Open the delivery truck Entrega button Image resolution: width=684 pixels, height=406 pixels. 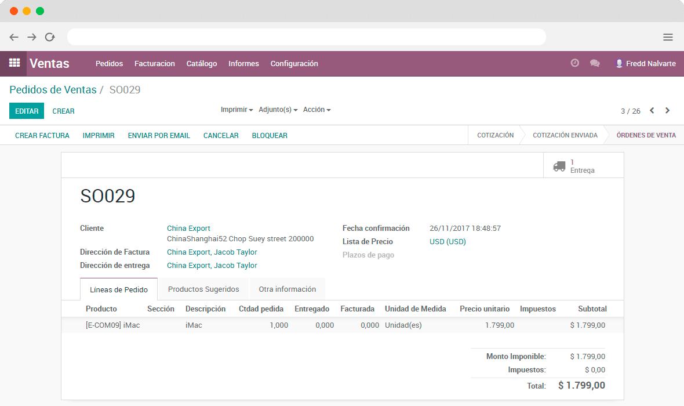[x=583, y=166]
